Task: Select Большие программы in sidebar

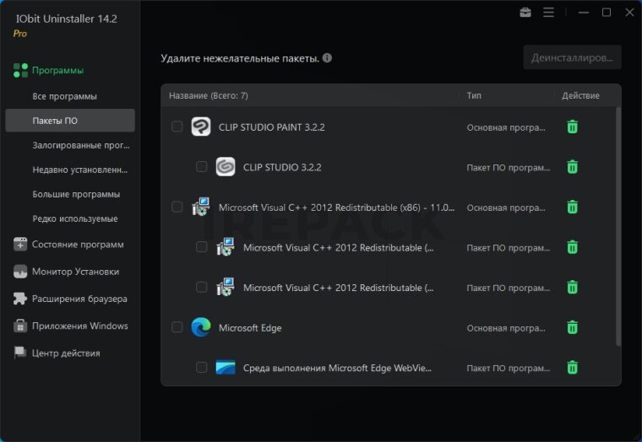Action: coord(76,194)
